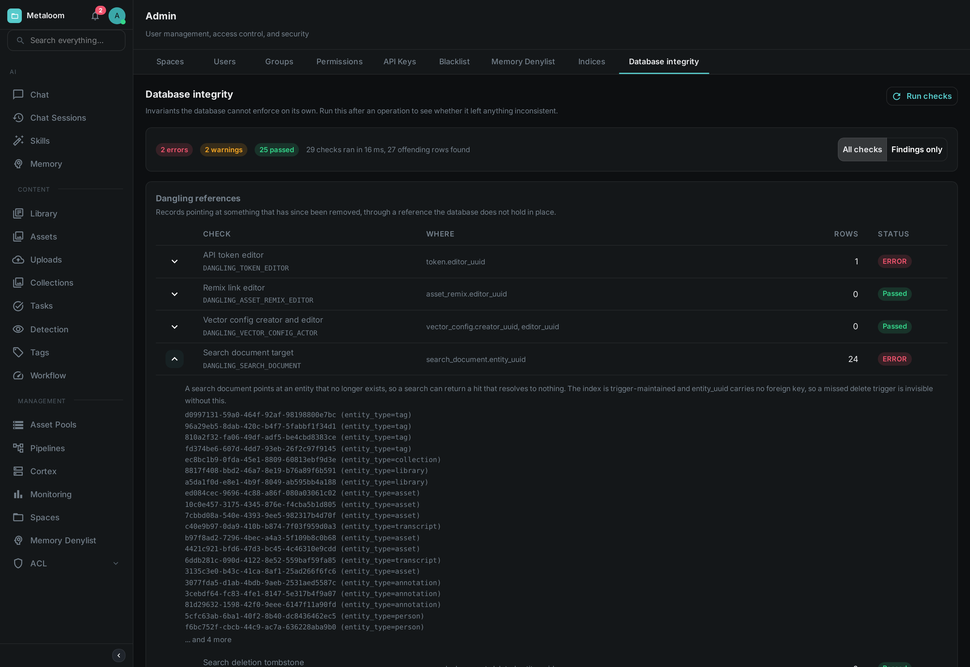The height and width of the screenshot is (667, 970).
Task: Click the Memory sidebar icon
Action: [x=18, y=164]
